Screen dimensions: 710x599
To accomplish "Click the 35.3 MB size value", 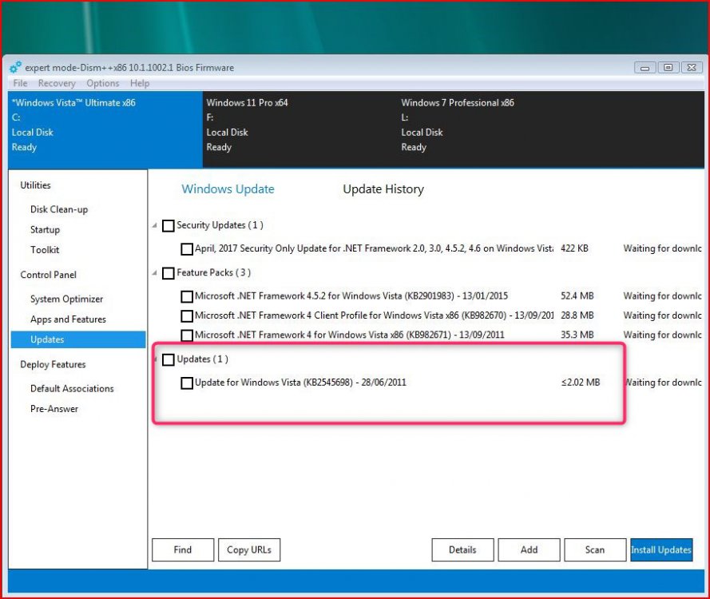I will click(577, 335).
